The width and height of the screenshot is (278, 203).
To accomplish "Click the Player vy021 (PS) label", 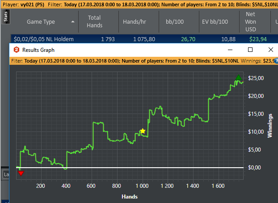I will [23, 4].
